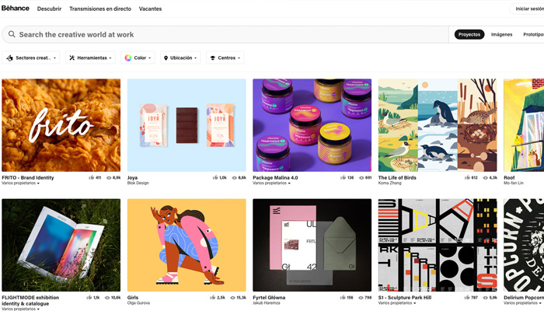Focus the Search the creative world field
This screenshot has width=544, height=311.
tap(225, 34)
